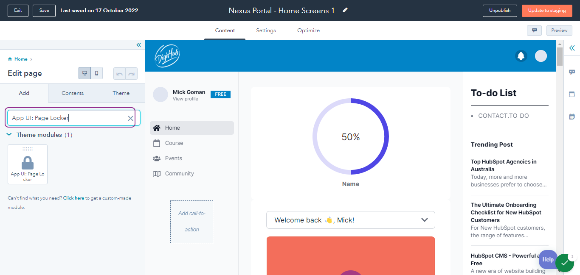Image resolution: width=580 pixels, height=275 pixels.
Task: Click the green checkmark tasks badge
Action: 564,263
